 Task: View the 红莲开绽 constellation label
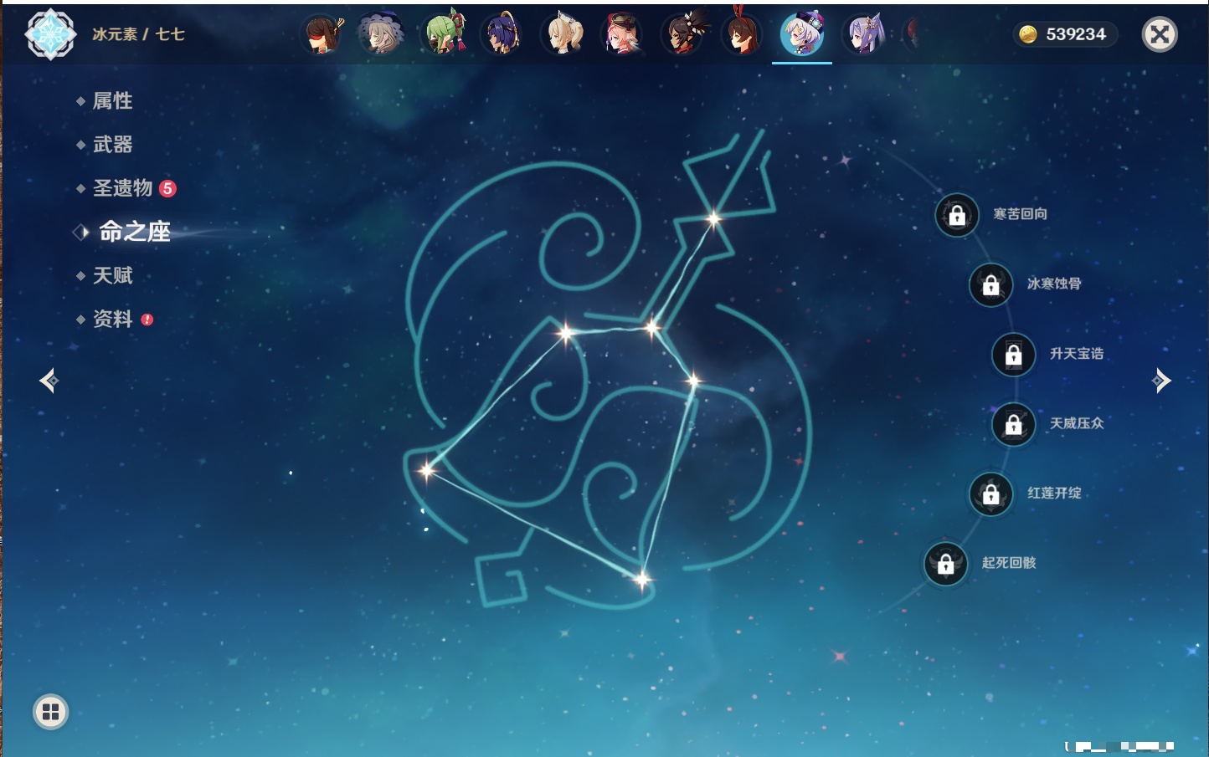point(1054,493)
